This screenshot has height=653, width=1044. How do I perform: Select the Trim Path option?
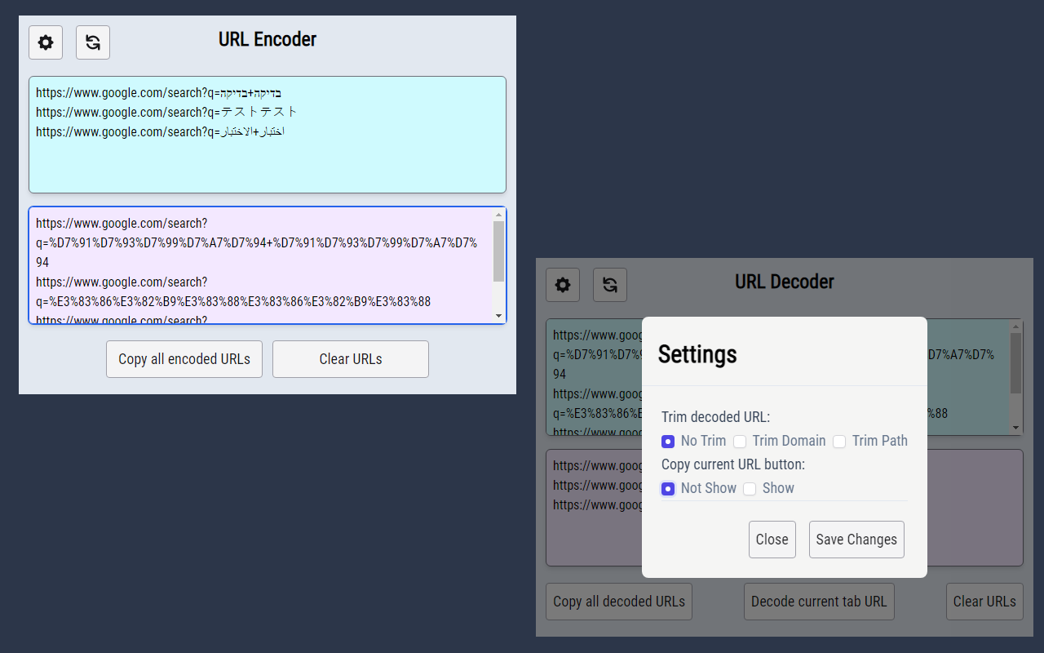tap(839, 442)
